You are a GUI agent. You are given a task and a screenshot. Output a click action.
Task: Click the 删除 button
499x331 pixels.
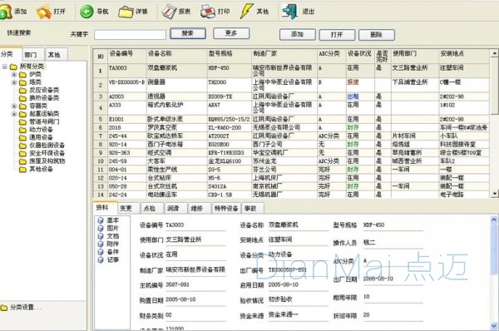pyautogui.click(x=377, y=34)
